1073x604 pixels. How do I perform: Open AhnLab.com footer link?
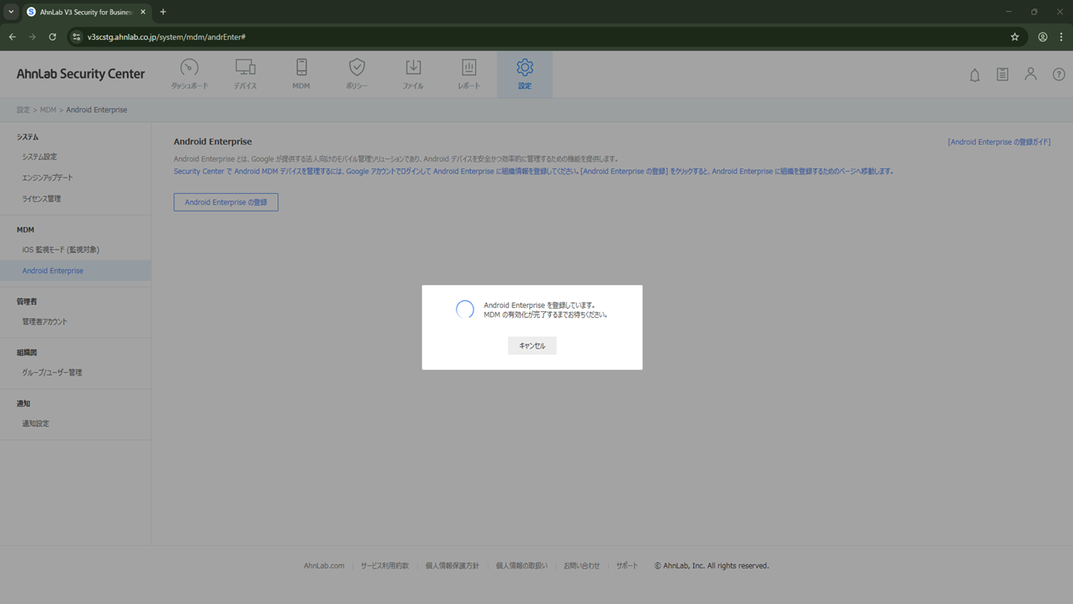click(324, 566)
